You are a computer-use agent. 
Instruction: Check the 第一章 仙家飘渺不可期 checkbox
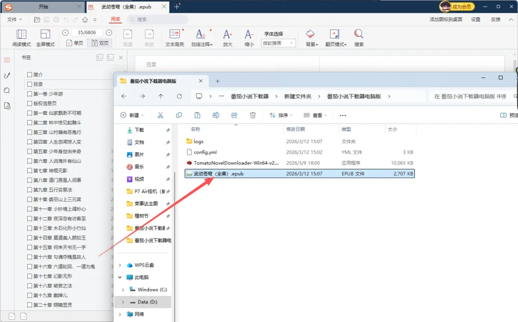click(30, 113)
